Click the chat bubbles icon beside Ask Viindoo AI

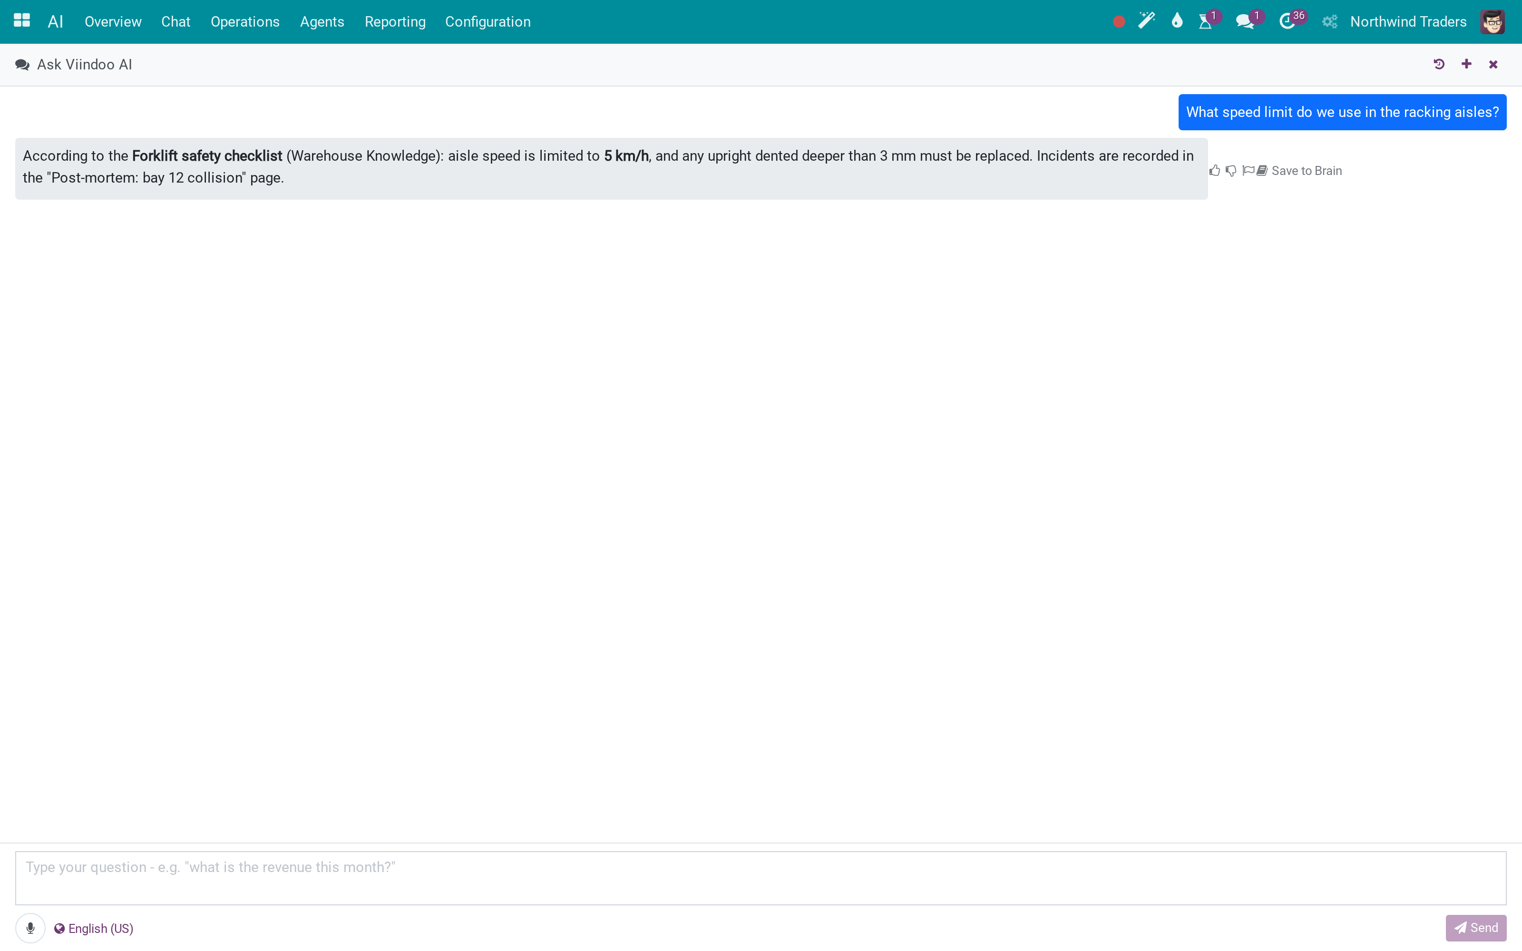(x=22, y=65)
